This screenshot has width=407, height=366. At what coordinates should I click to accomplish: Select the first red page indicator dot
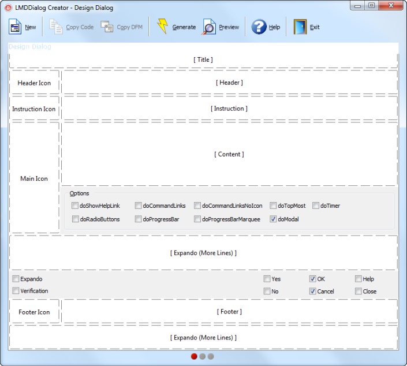coord(194,356)
